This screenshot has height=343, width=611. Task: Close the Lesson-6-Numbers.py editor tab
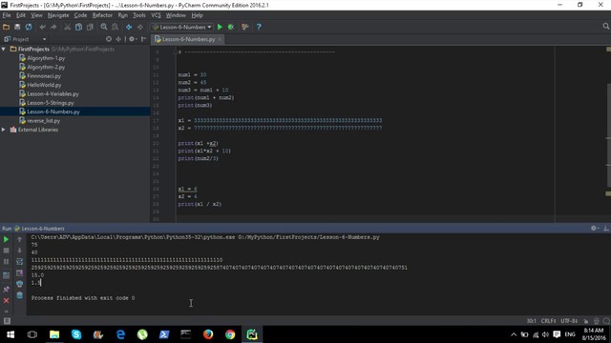[x=220, y=39]
